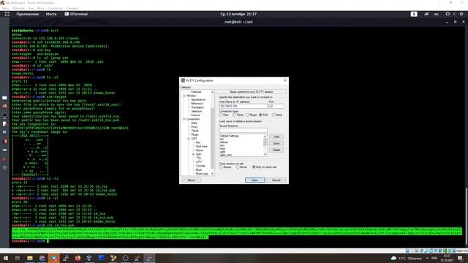Open Kali screen display icon in panel
468x263 pixels.
[448, 14]
